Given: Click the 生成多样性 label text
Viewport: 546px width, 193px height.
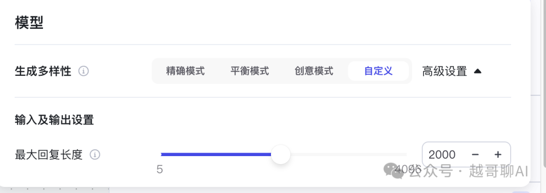Looking at the screenshot, I should [43, 71].
